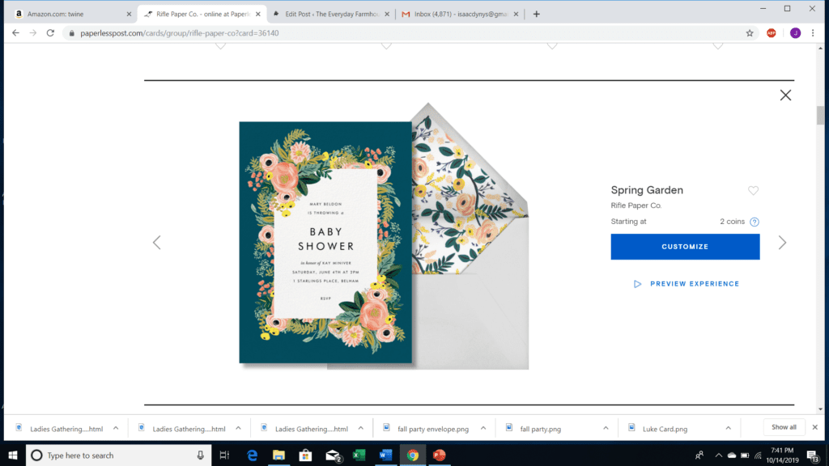Click the taskbar microphone icon
Image resolution: width=829 pixels, height=466 pixels.
[x=201, y=455]
